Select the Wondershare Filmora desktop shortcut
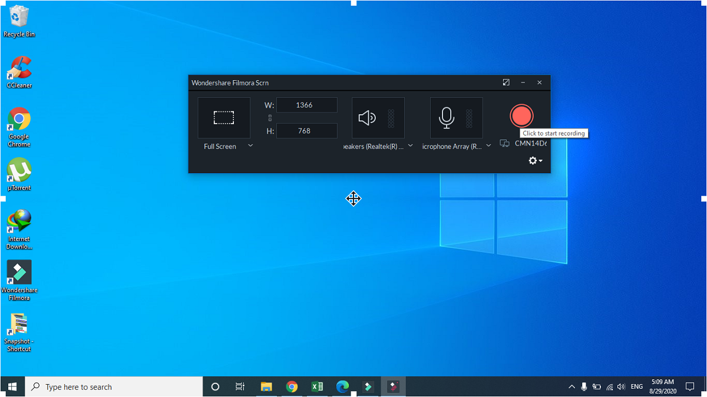This screenshot has height=397, width=707. tap(19, 280)
